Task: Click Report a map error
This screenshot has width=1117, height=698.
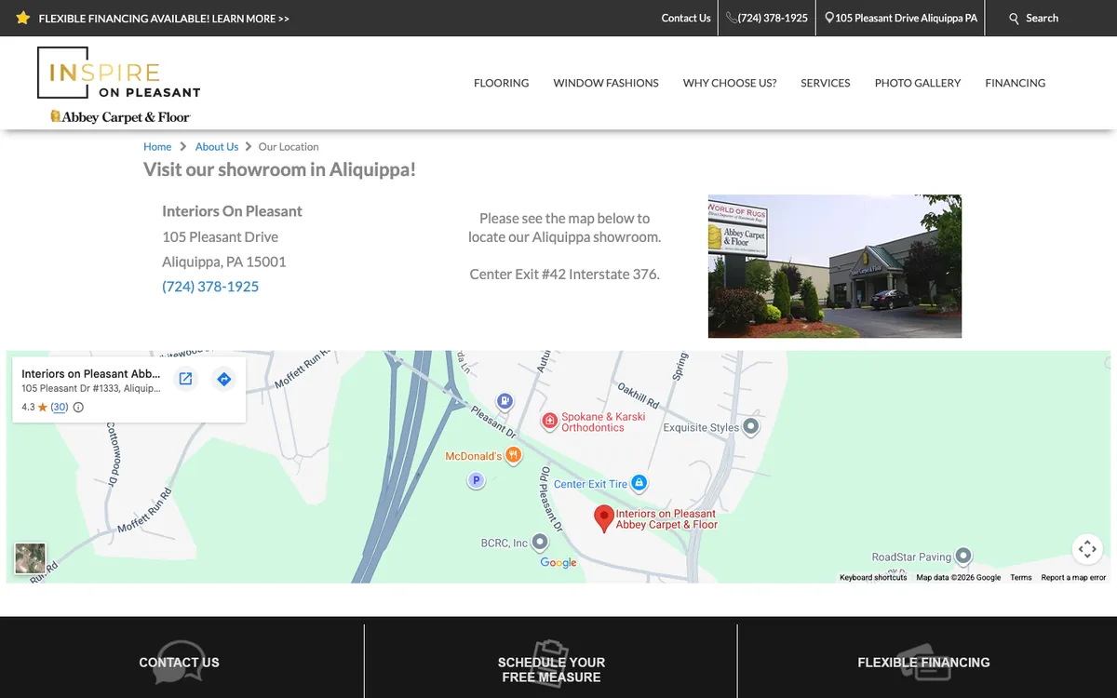Action: [1073, 578]
